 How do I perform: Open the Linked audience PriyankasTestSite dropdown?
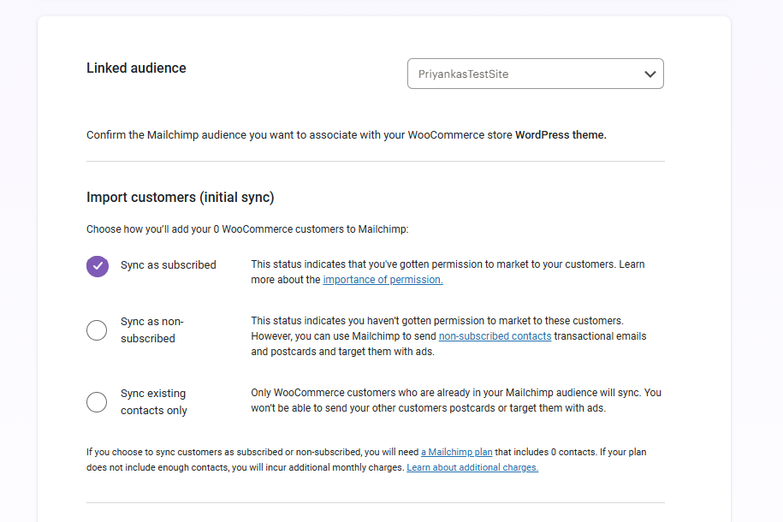pos(536,74)
